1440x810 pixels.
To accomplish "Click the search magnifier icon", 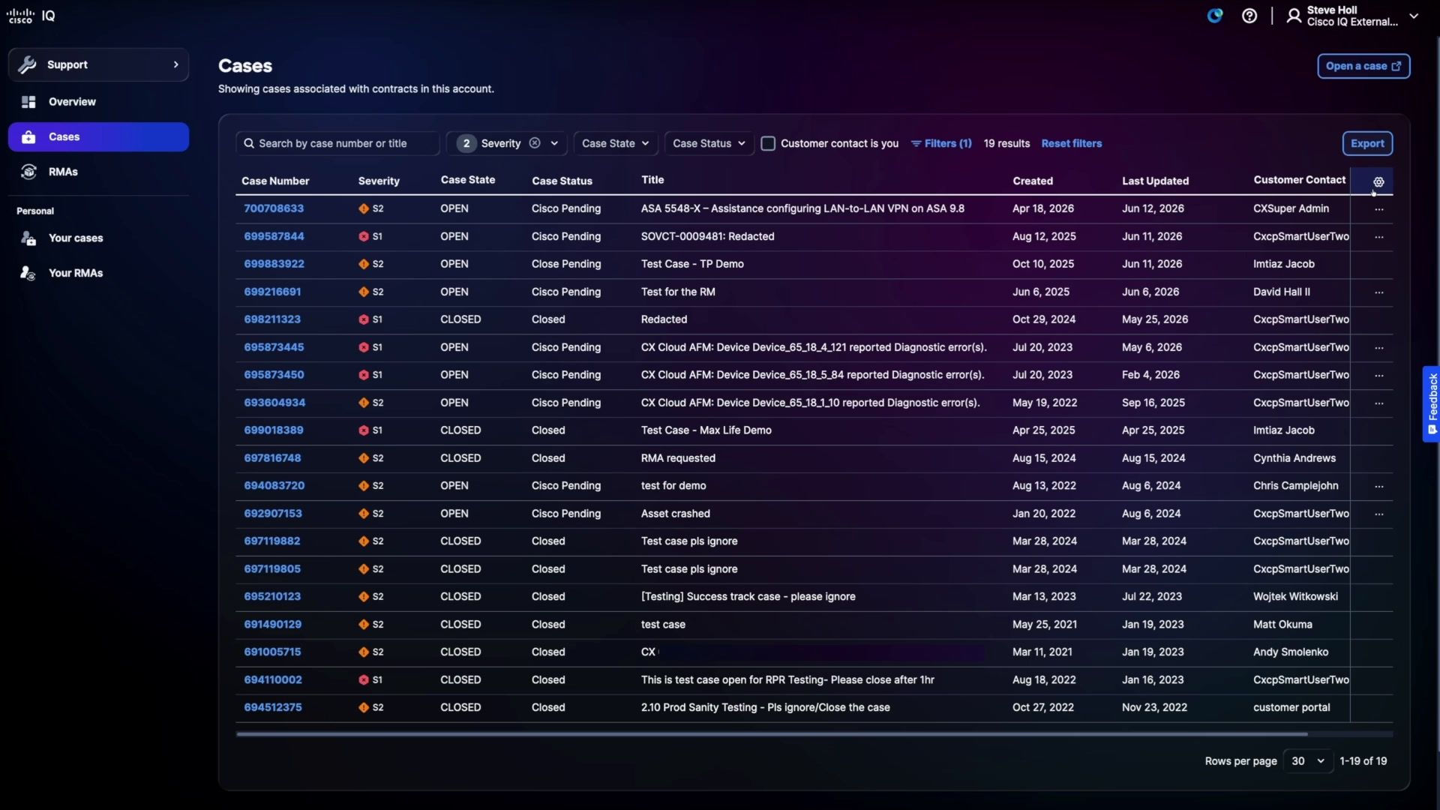I will 249,143.
